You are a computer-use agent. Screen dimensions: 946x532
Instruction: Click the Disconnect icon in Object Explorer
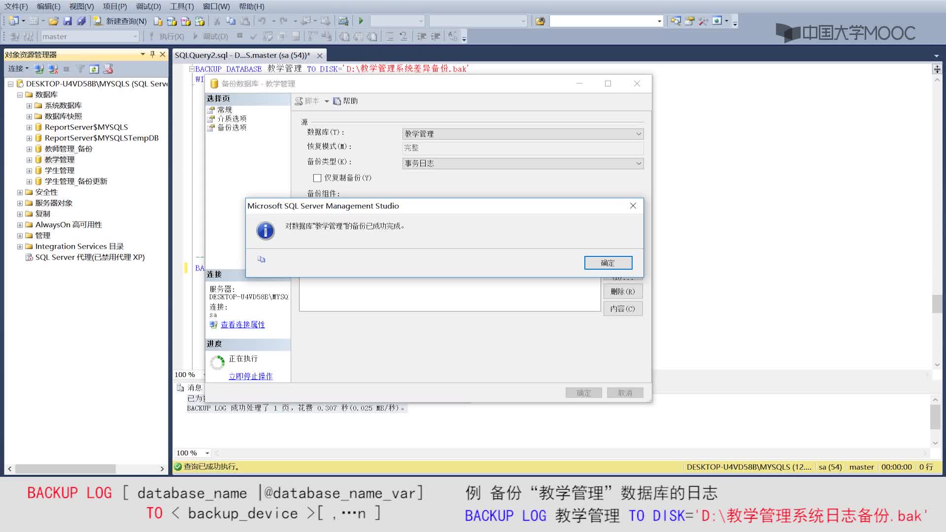click(x=53, y=69)
